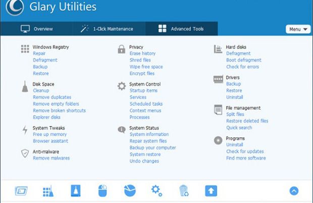
Task: Open Scheduled tasks link
Action: pos(146,104)
